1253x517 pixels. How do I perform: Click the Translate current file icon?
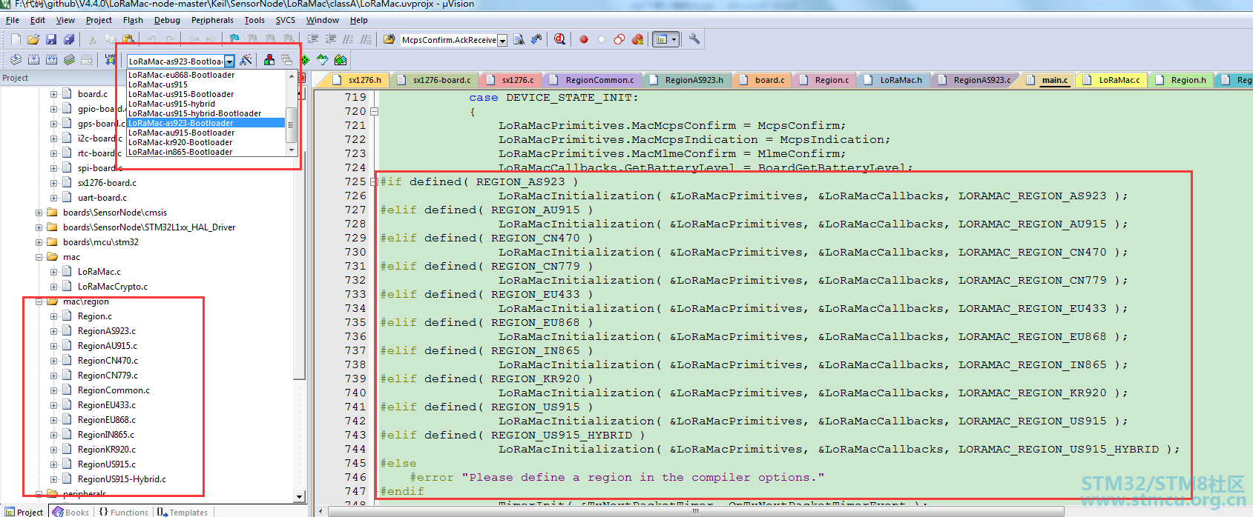point(16,60)
